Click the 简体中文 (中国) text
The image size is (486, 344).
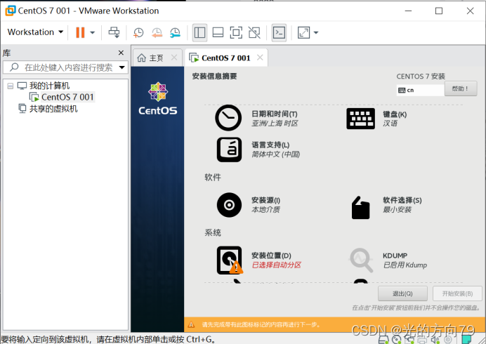[x=275, y=154]
